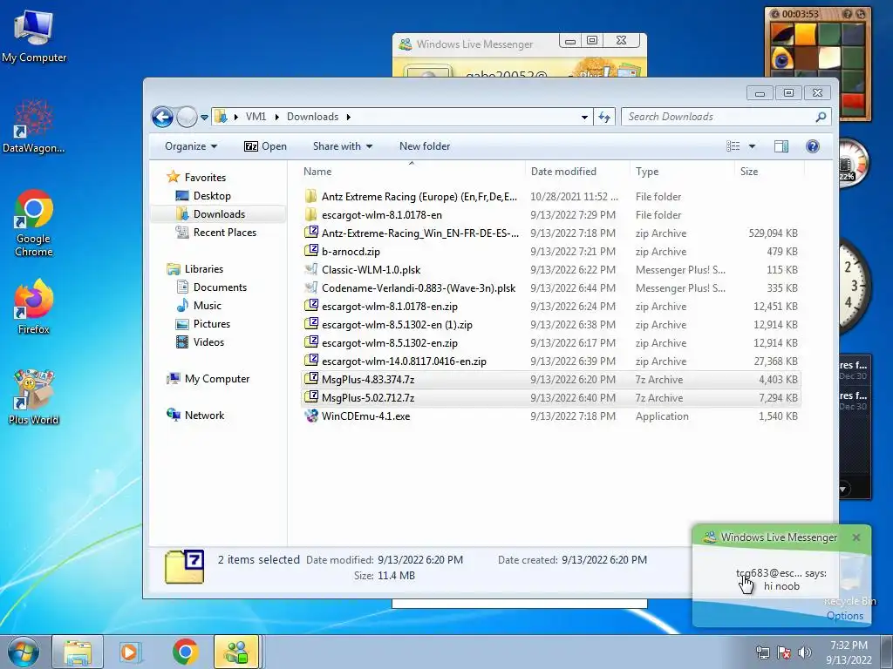This screenshot has width=893, height=669.
Task: Refresh the Downloads folder view
Action: coord(604,117)
